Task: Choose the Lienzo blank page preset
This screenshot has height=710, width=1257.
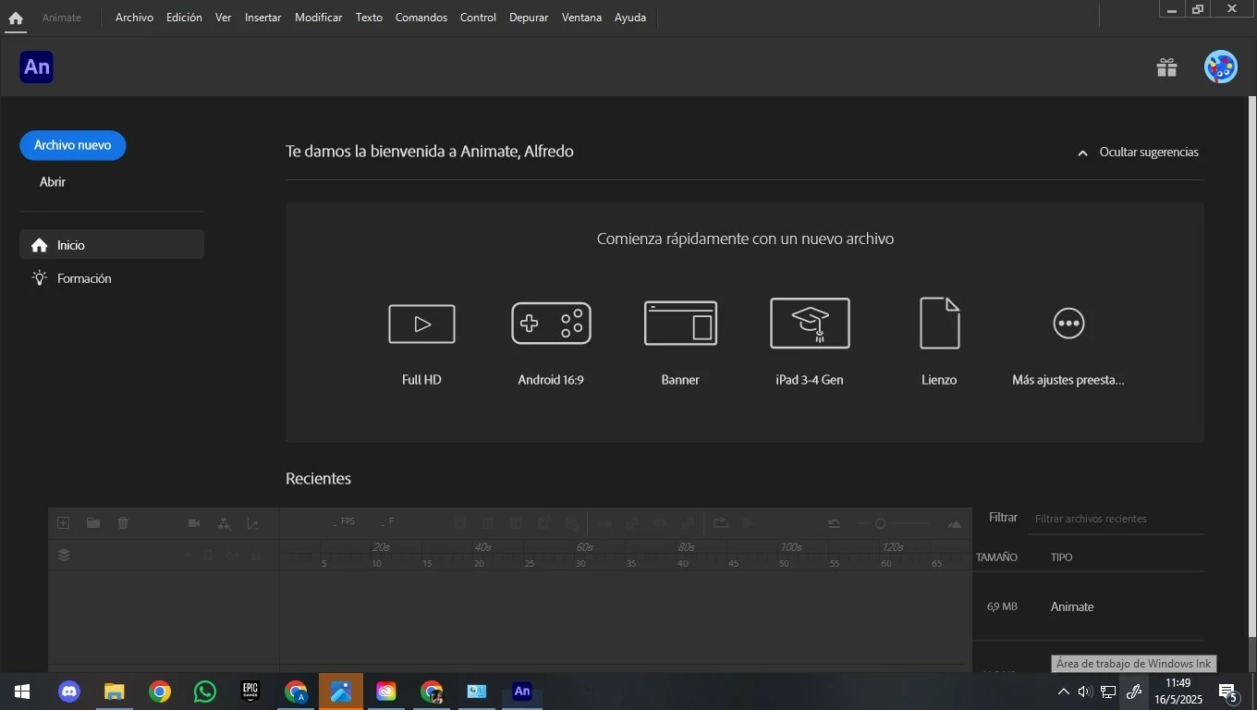Action: 939,323
